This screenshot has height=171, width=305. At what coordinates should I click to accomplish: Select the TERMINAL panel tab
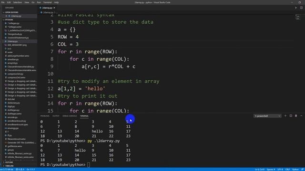tap(84, 116)
